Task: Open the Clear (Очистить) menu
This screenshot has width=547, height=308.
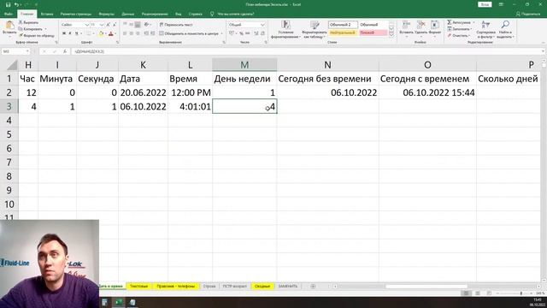Action: click(458, 36)
